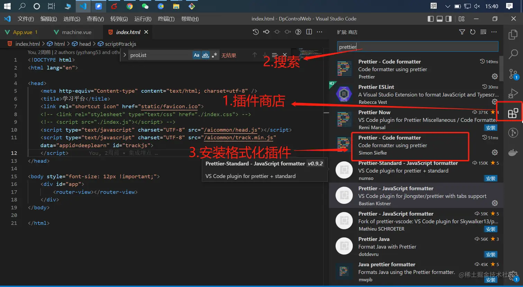Close the index.html tab
The width and height of the screenshot is (523, 287).
pos(146,32)
